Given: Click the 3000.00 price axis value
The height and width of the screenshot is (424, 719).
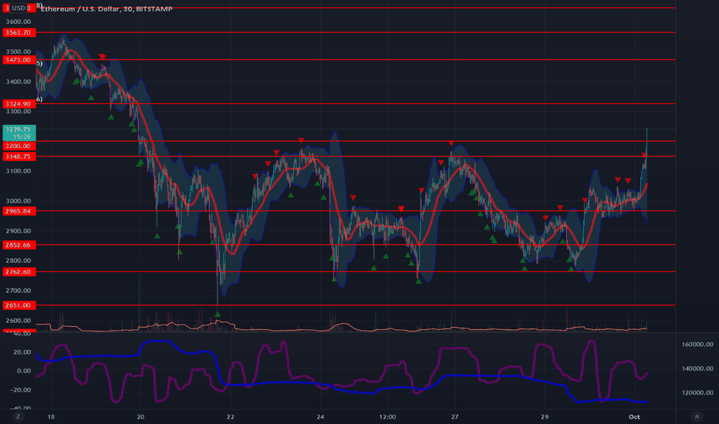Looking at the screenshot, I should tap(19, 200).
